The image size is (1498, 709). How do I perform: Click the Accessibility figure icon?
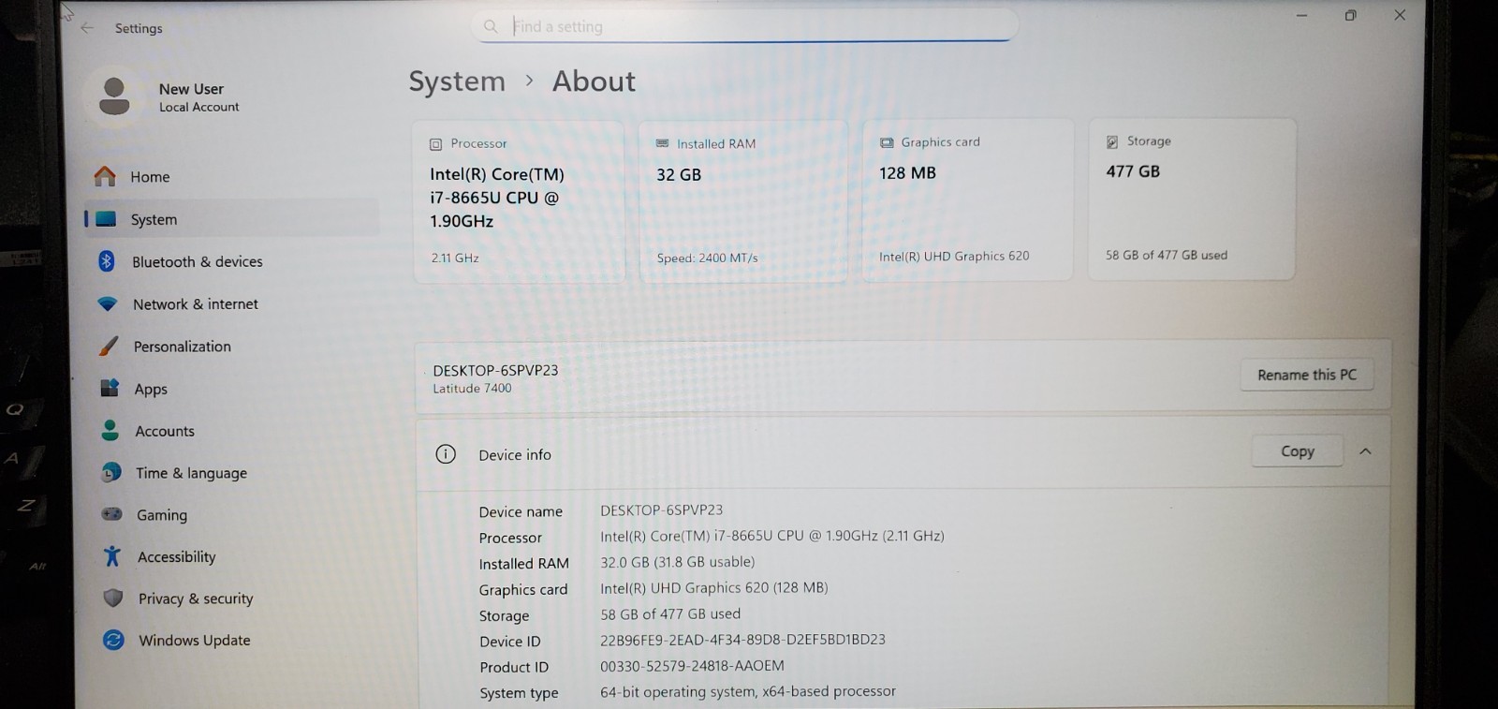point(112,556)
